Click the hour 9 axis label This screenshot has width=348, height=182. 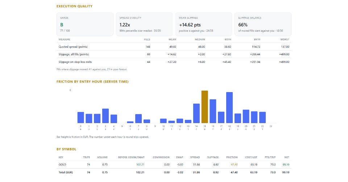point(155,126)
